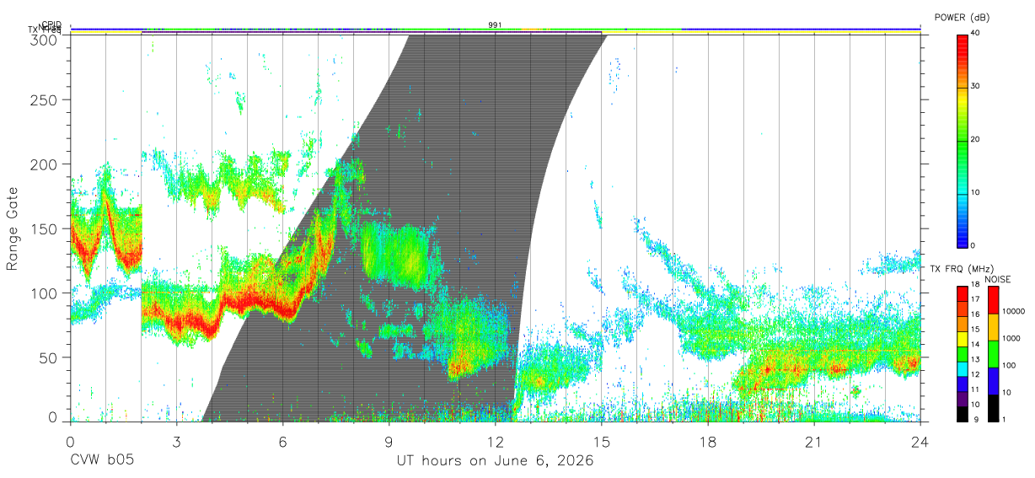Click the 3 tick on UT hours axis

click(x=176, y=441)
